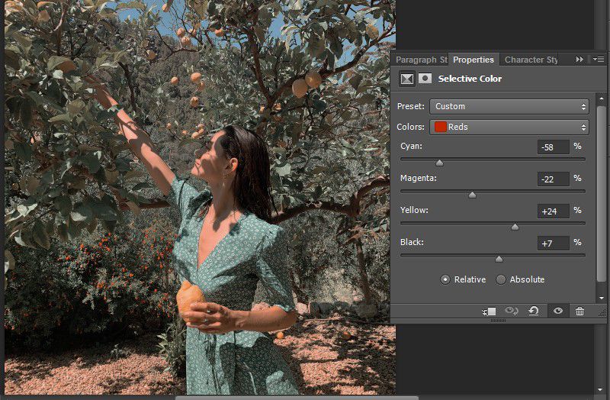Click the Selective Color title text

pyautogui.click(x=470, y=79)
